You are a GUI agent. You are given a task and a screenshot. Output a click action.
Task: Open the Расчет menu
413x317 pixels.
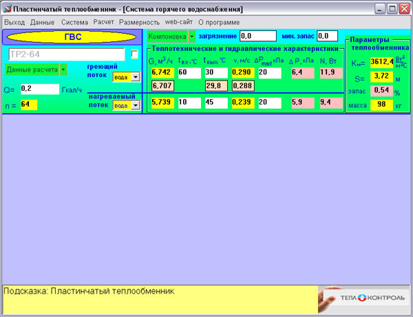pos(104,22)
